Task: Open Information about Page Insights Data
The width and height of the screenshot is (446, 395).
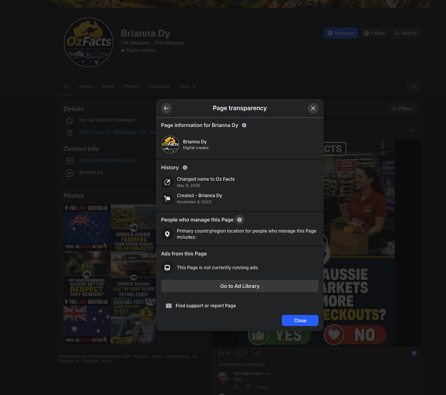Action: point(94,356)
